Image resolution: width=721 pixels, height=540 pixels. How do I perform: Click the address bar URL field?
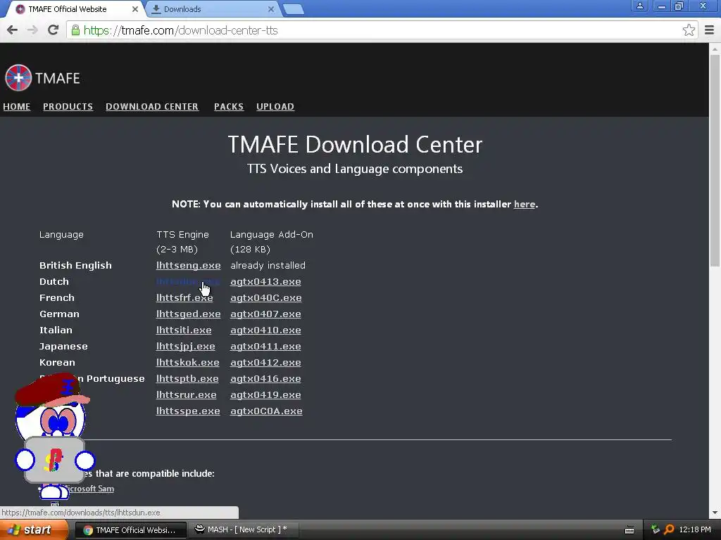click(382, 30)
